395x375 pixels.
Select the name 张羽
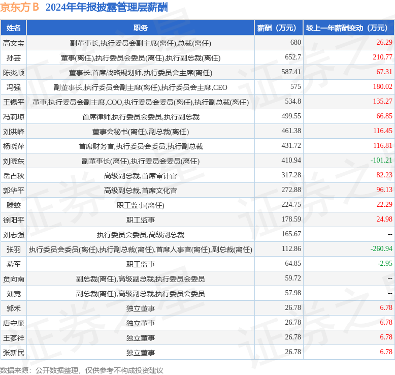tap(14, 249)
